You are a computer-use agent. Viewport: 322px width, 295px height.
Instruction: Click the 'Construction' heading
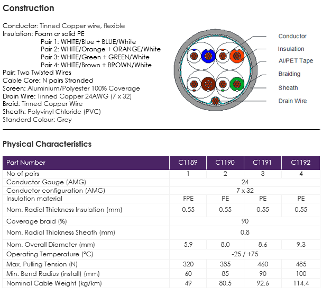point(29,8)
